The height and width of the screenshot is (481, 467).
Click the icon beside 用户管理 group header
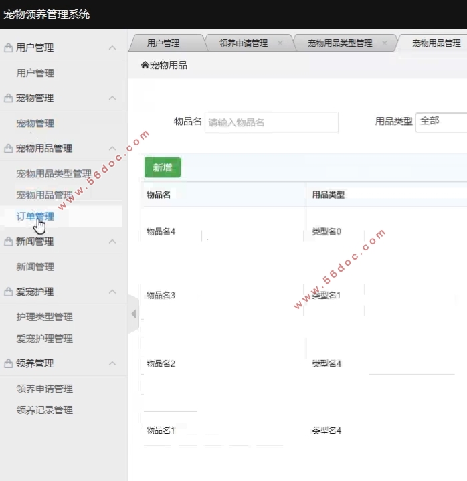9,48
